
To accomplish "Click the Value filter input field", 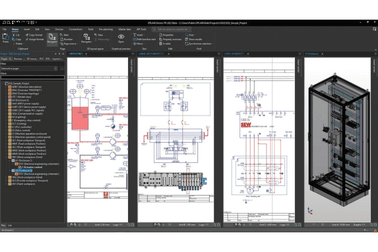I will pyautogui.click(x=33, y=77).
